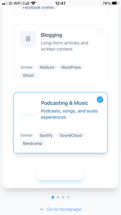Viewport: 121px width, 215px height.
Task: Tap the Medium tag chip
Action: click(47, 67)
